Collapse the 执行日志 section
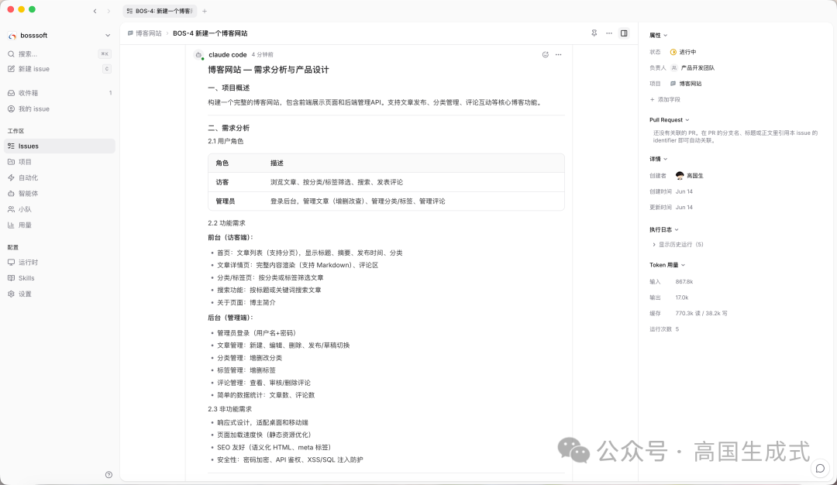This screenshot has width=837, height=485. click(x=664, y=229)
